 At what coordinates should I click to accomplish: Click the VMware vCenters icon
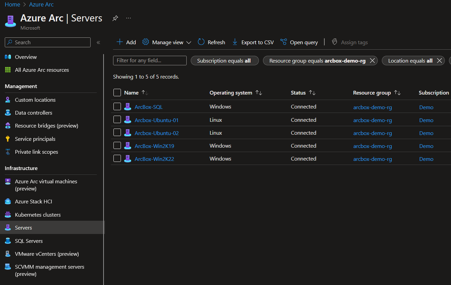(x=8, y=254)
